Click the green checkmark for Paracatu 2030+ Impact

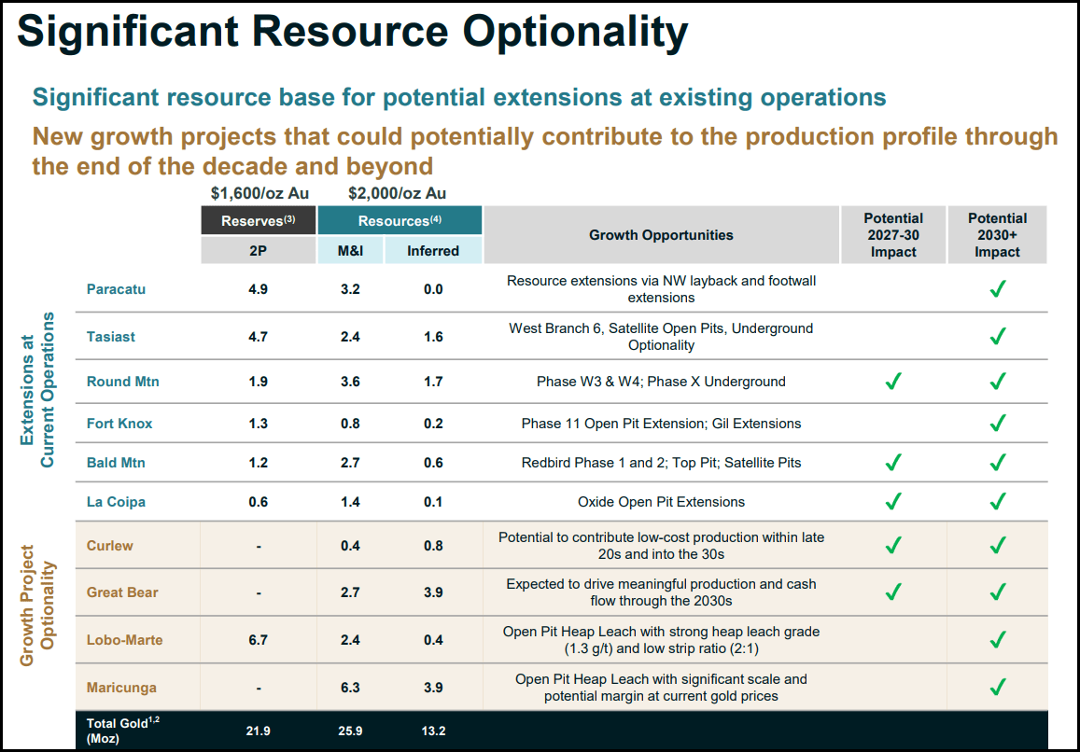pyautogui.click(x=997, y=289)
